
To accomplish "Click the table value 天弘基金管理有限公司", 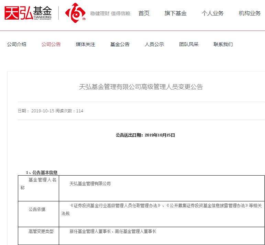I will tap(90, 184).
